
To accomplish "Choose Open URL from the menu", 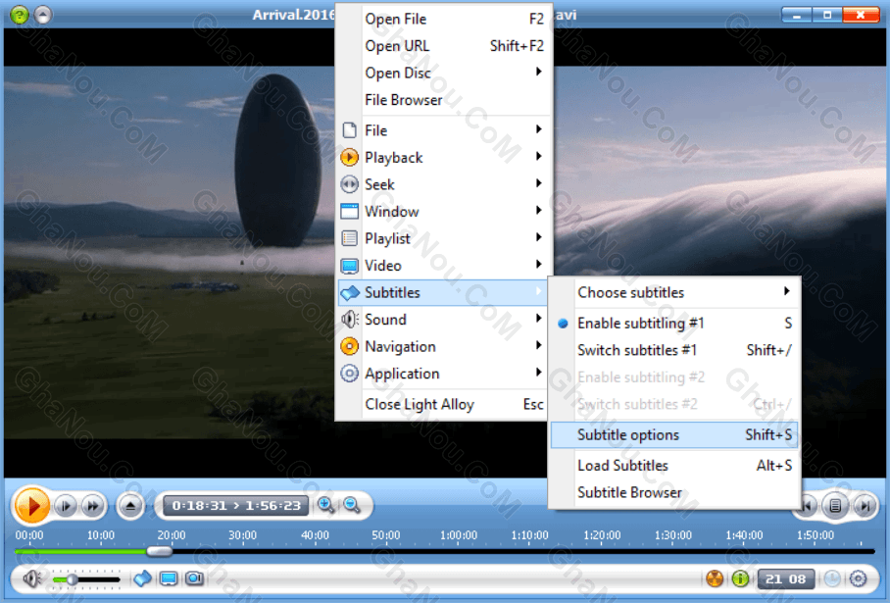I will click(x=443, y=46).
